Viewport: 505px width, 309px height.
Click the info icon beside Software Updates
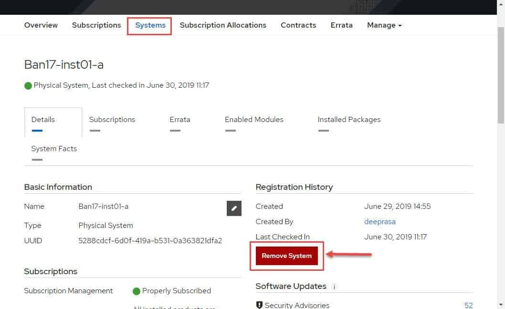tap(334, 287)
